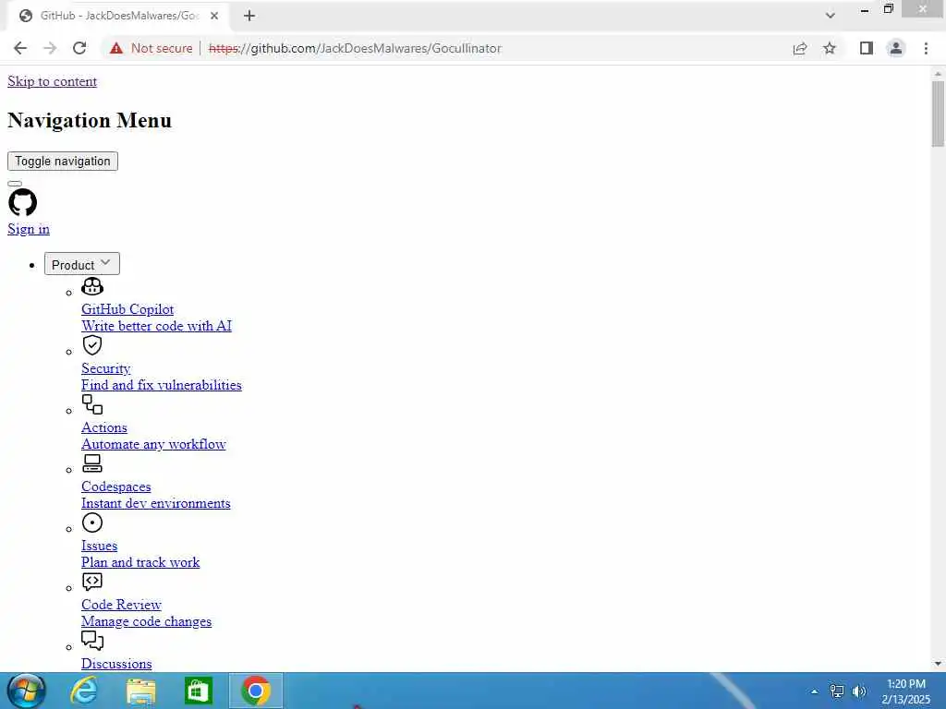Click the Code Review icon
Viewport: 946px width, 709px height.
[x=92, y=582]
